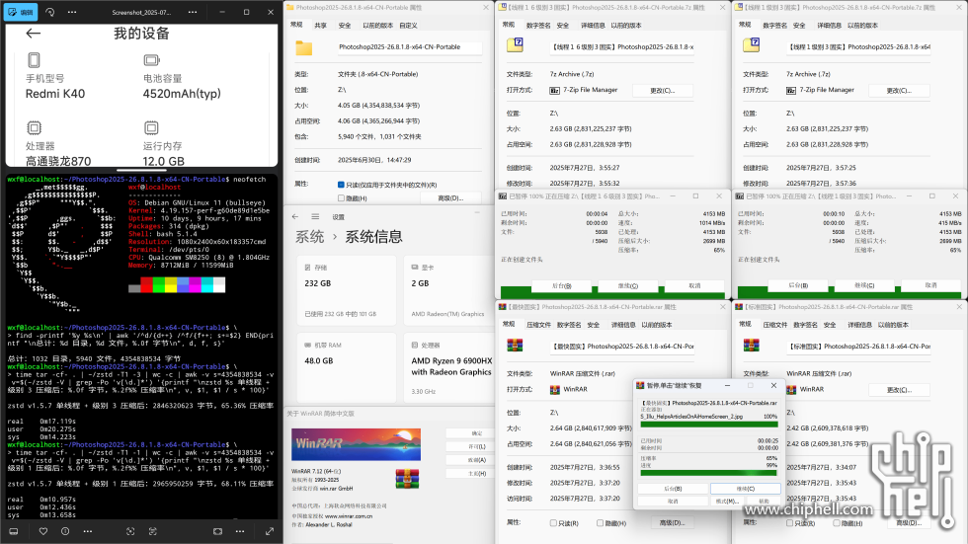Screen dimensions: 968x544
Task: Click the scan text icon in Photos bottom bar
Action: pos(153,531)
